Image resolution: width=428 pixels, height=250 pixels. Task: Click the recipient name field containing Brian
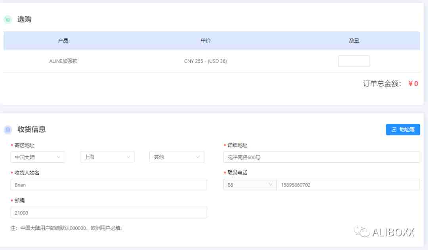click(109, 185)
